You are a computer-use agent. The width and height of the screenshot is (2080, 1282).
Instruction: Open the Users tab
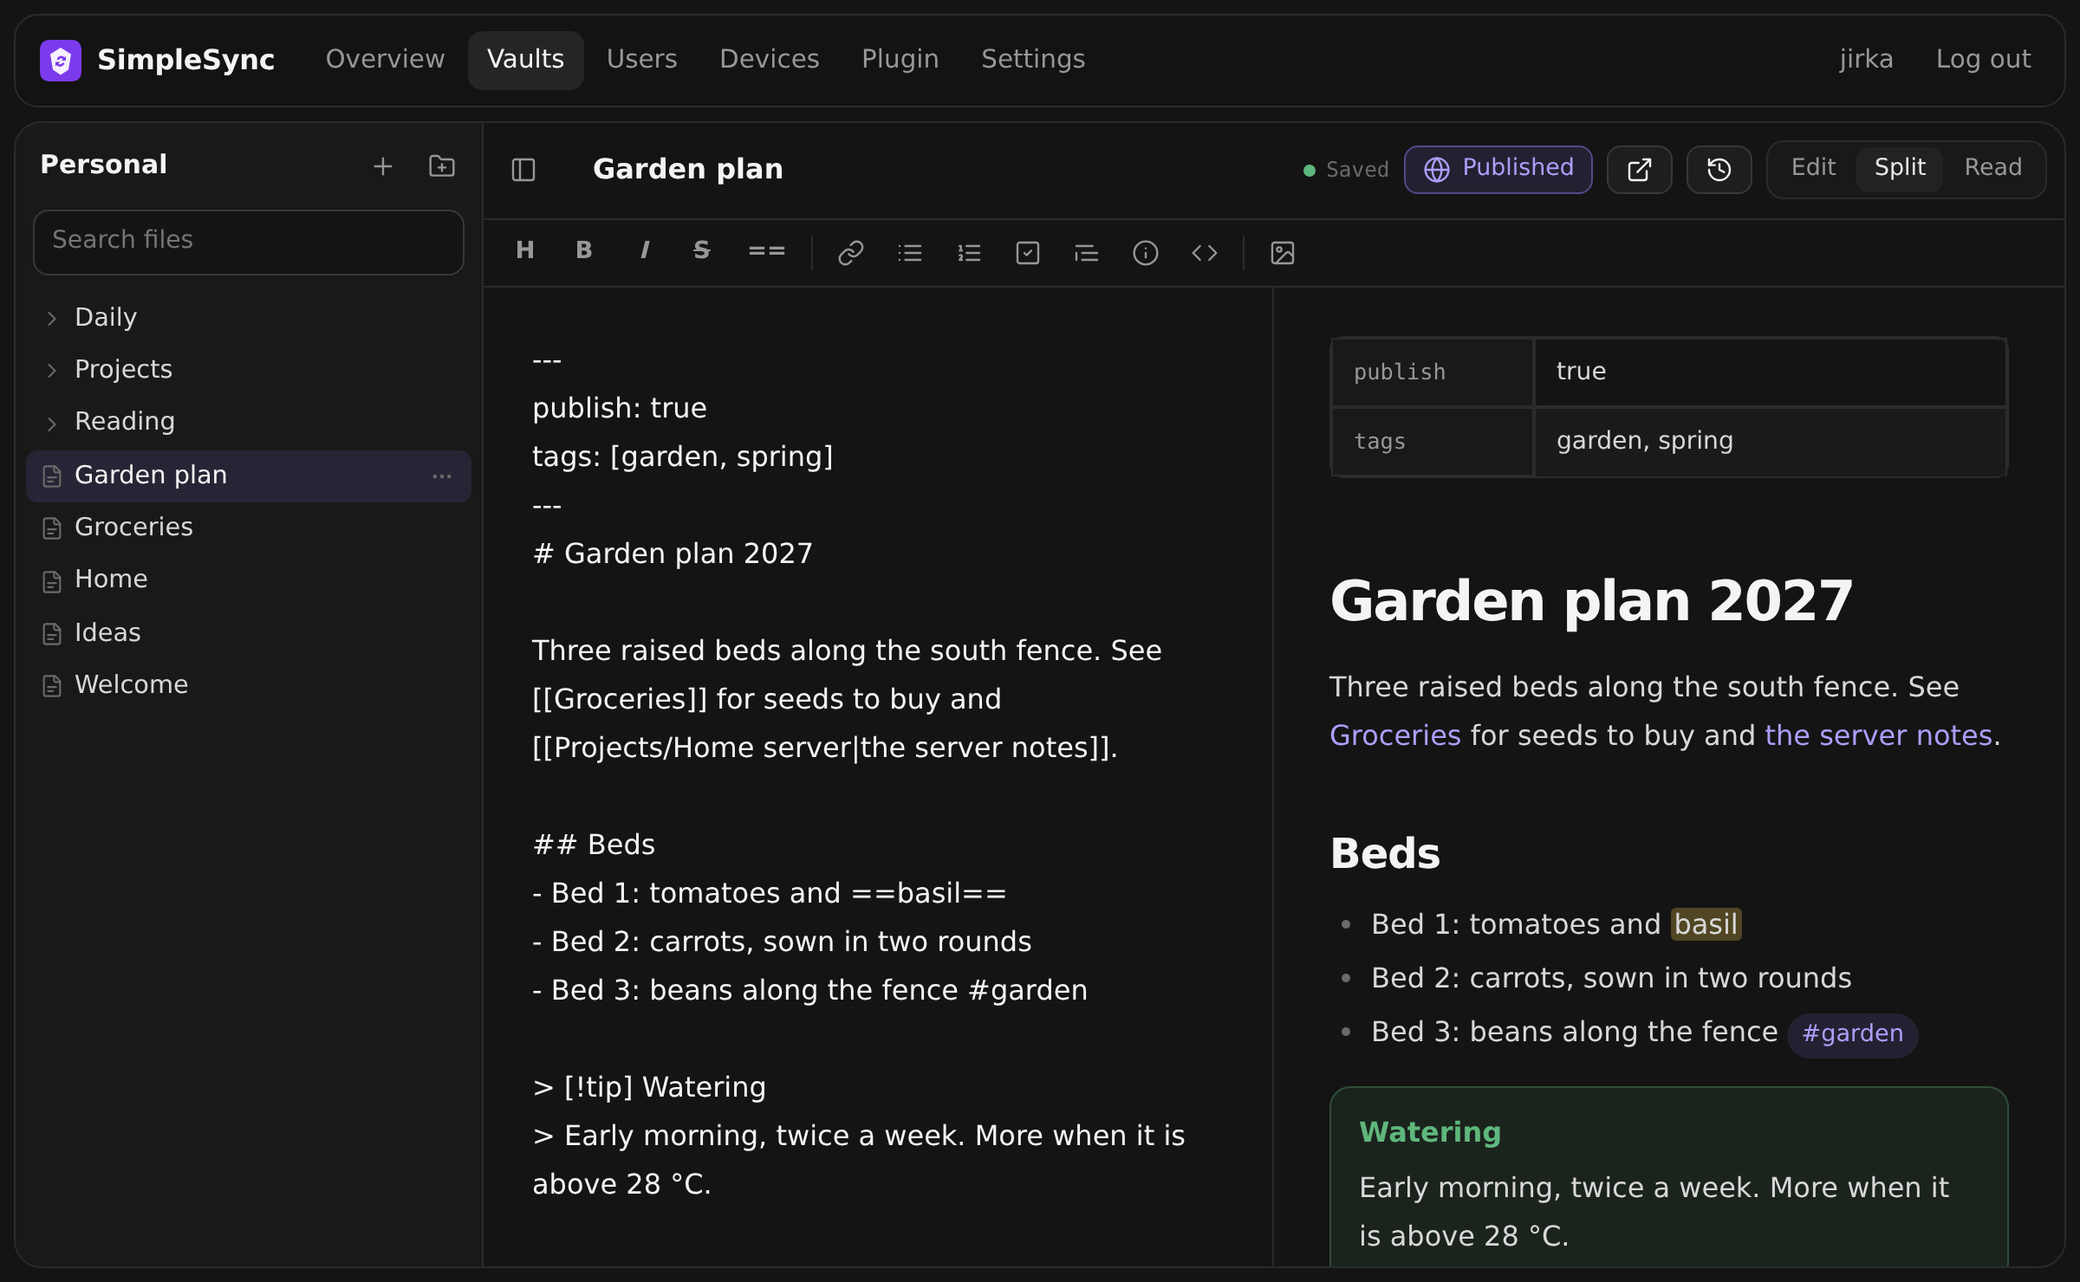[x=641, y=60]
